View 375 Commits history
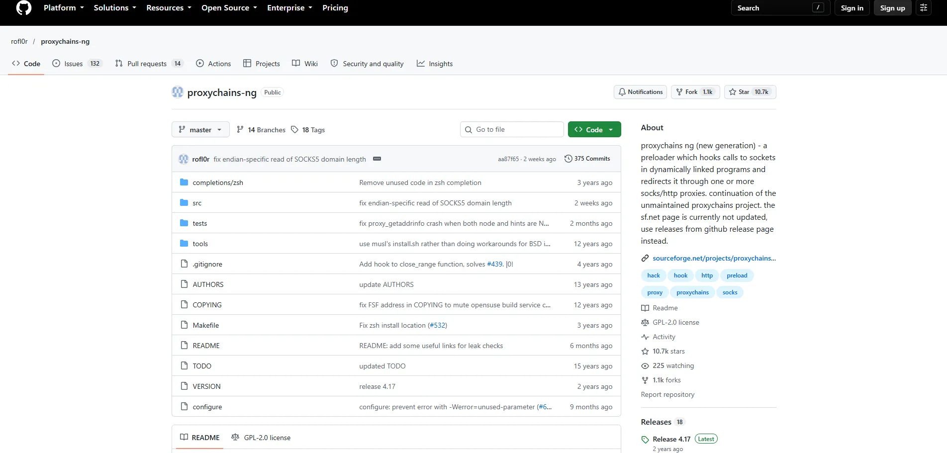 [x=587, y=159]
